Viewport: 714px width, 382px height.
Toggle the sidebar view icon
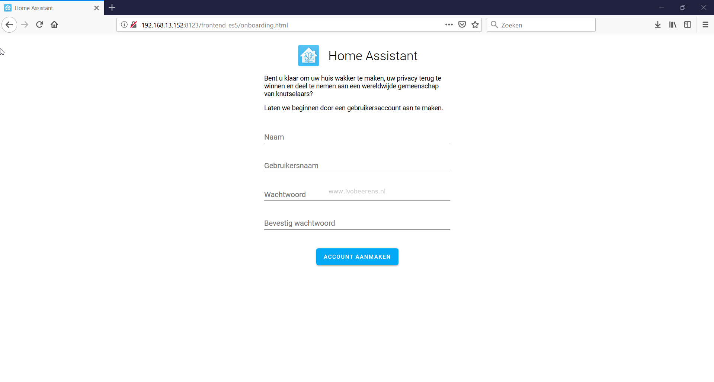coord(688,25)
